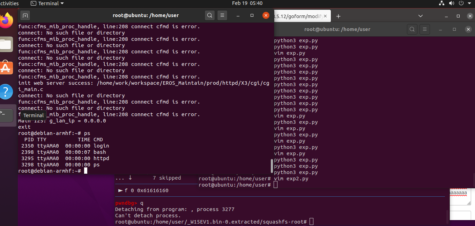Click the 2398 bash process row
475x226 pixels.
point(64,152)
